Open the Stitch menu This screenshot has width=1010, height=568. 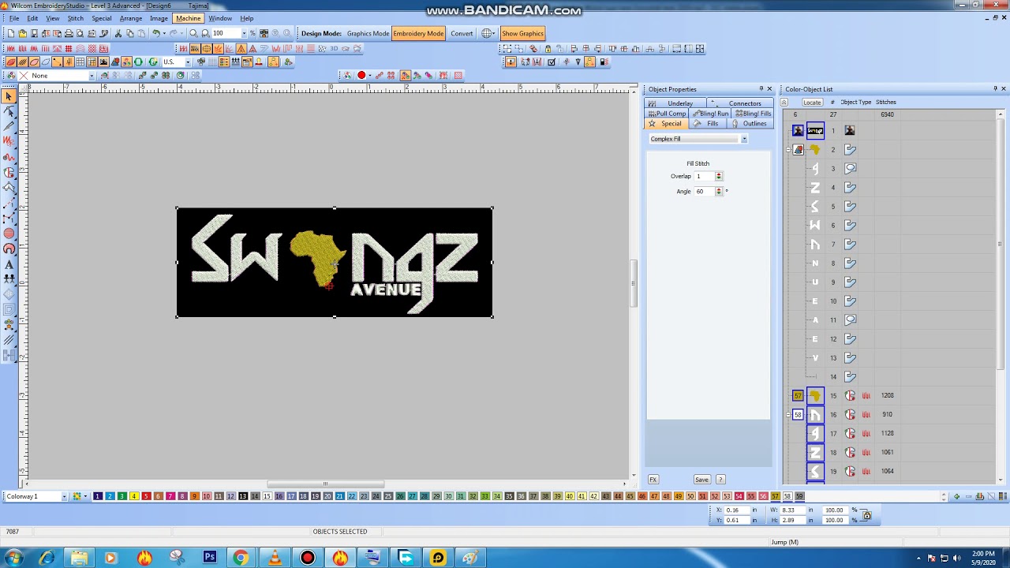click(x=76, y=18)
